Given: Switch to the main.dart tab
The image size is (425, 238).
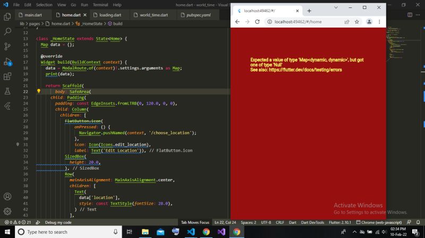Looking at the screenshot, I should [x=33, y=15].
